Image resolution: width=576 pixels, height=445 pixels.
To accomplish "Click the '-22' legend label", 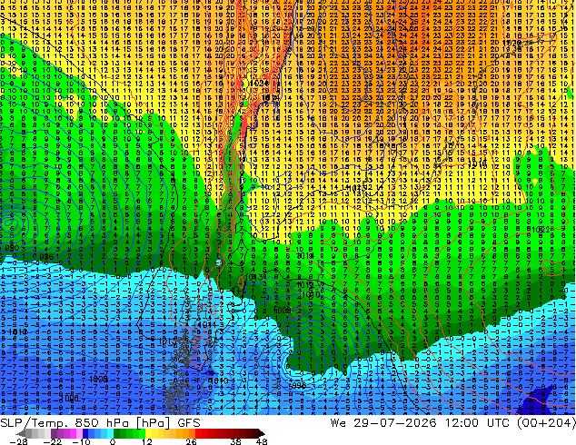I will pos(53,441).
